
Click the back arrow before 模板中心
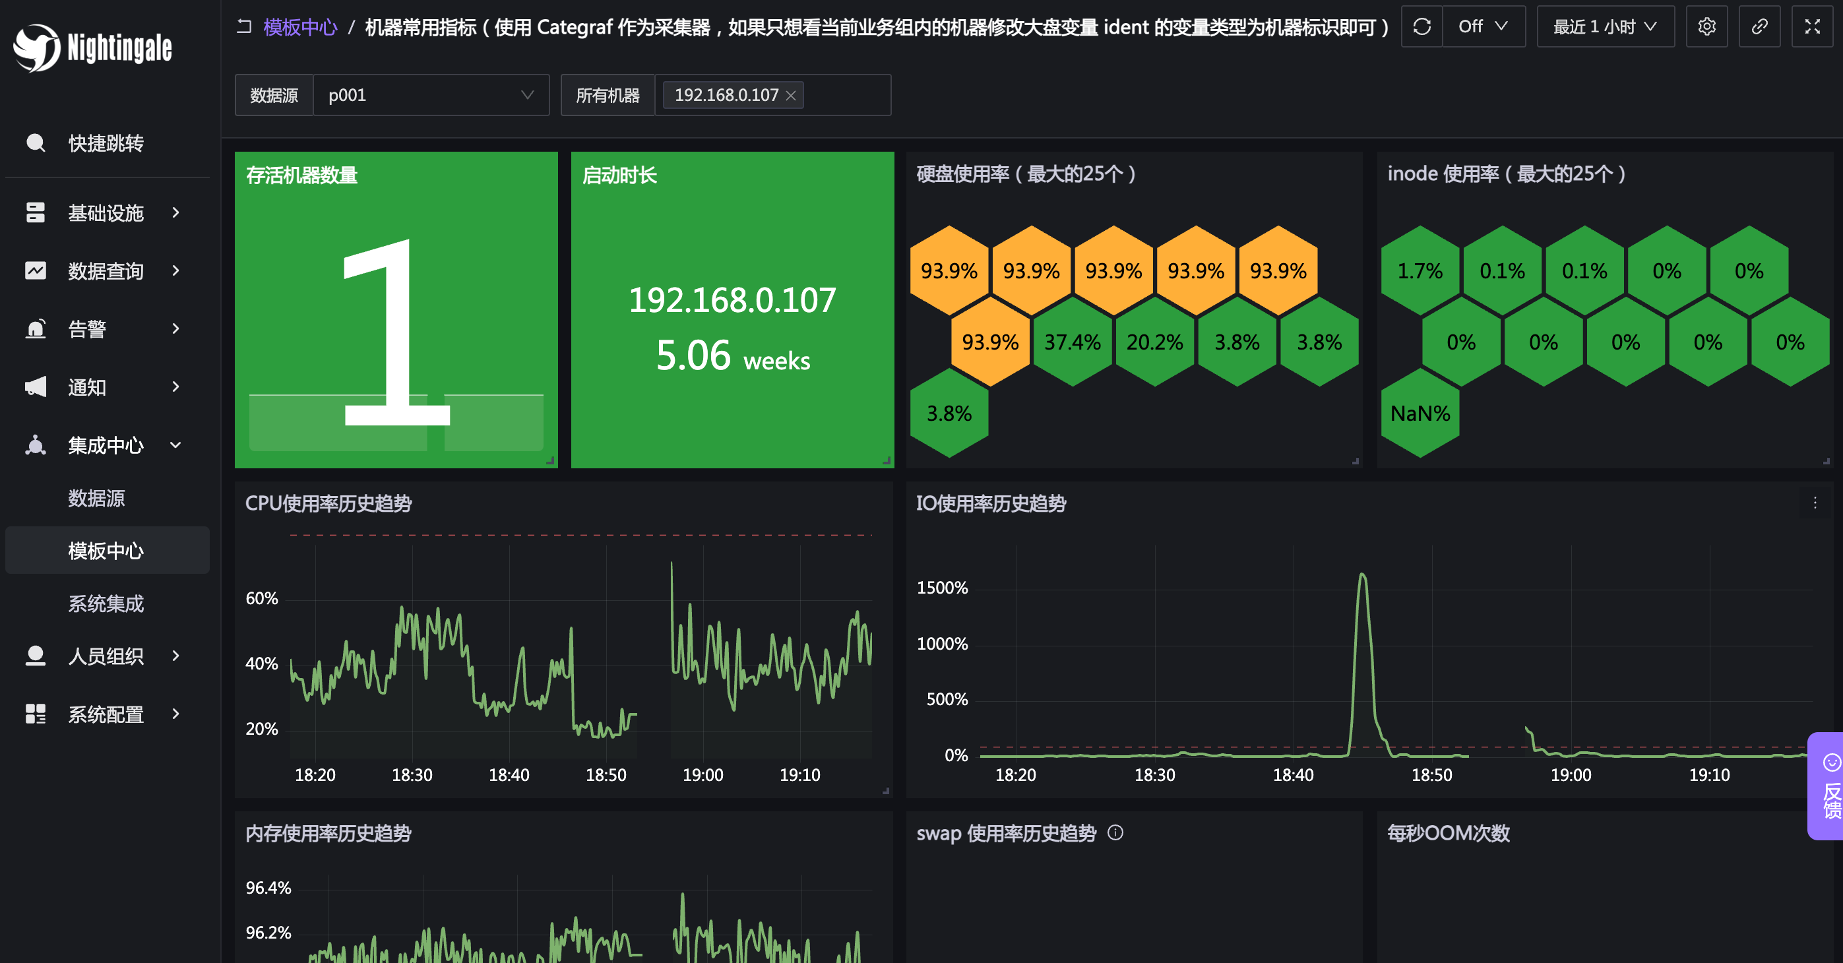(x=245, y=26)
